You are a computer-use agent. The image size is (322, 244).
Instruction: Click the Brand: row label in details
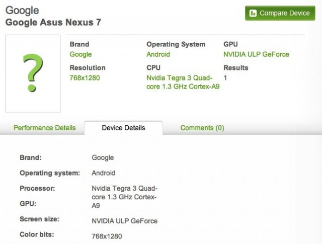(x=31, y=157)
